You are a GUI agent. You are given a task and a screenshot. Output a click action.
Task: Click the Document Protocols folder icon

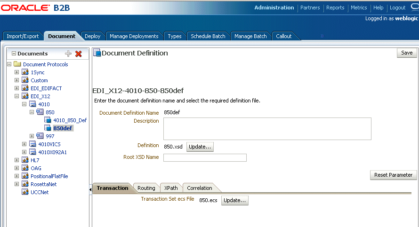[17, 64]
